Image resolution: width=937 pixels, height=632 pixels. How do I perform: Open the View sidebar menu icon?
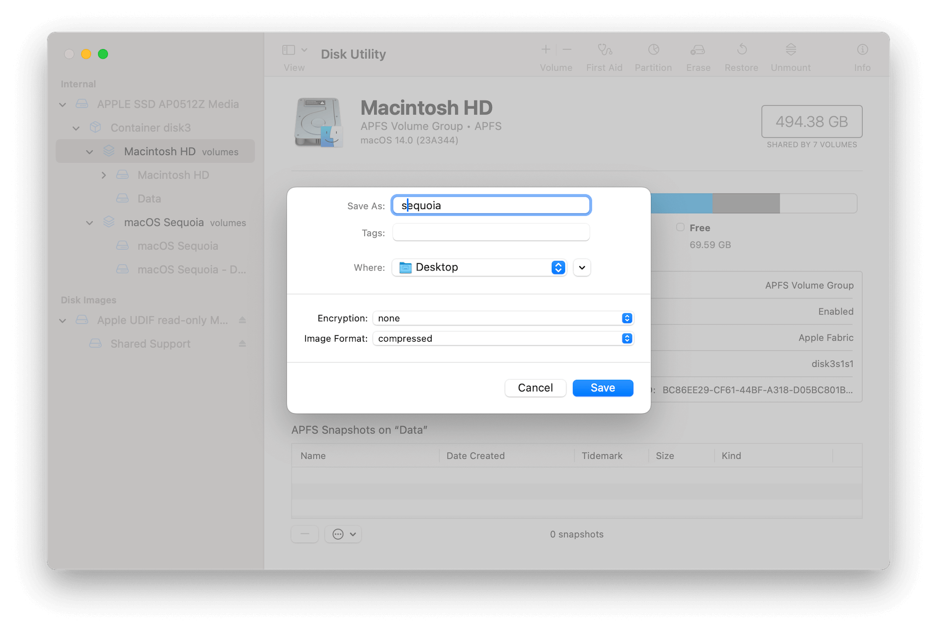click(289, 50)
